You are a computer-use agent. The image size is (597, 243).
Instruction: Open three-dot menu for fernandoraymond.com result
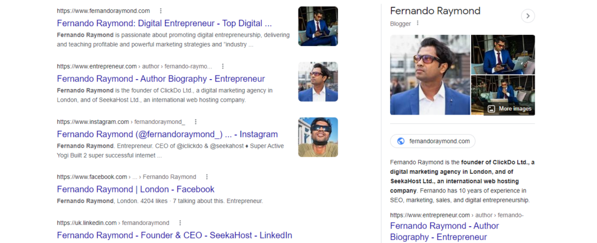pos(161,11)
